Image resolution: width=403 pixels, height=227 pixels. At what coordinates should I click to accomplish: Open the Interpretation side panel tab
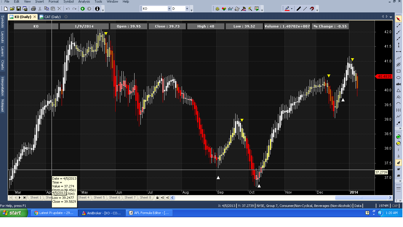[2, 86]
